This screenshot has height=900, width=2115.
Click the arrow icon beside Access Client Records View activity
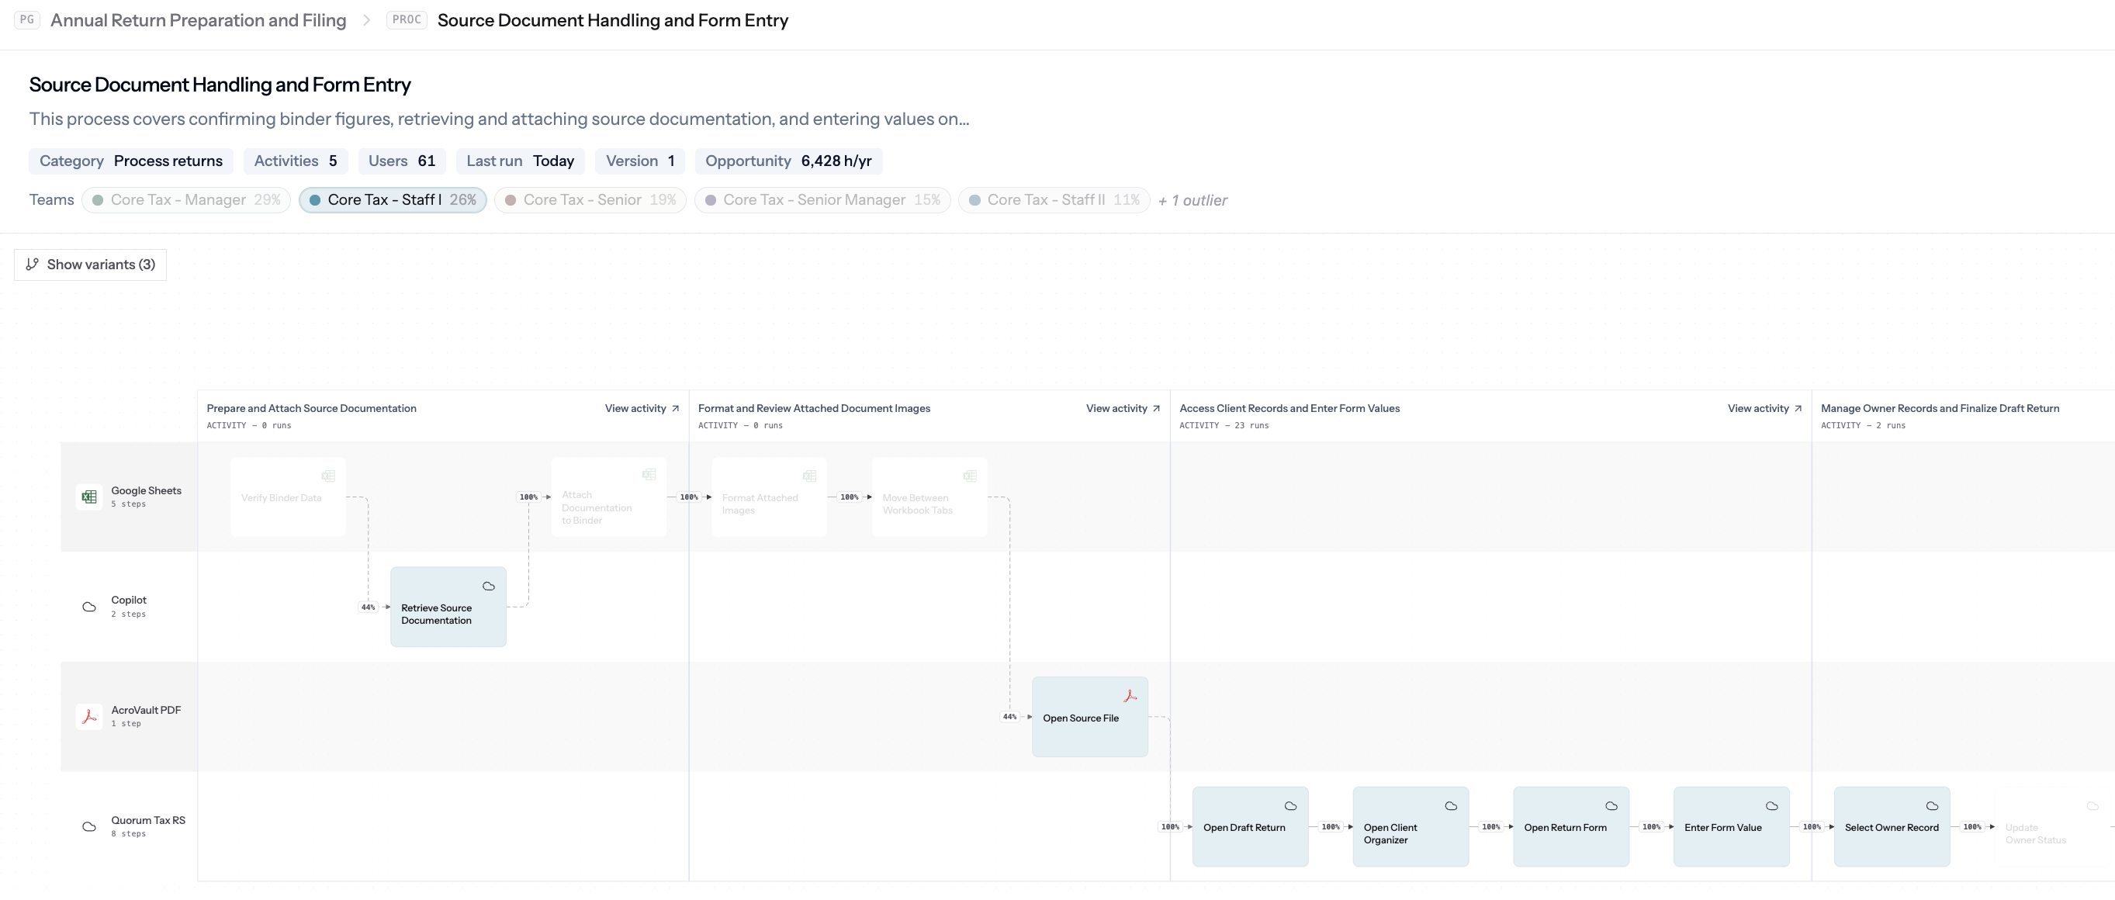click(x=1798, y=408)
